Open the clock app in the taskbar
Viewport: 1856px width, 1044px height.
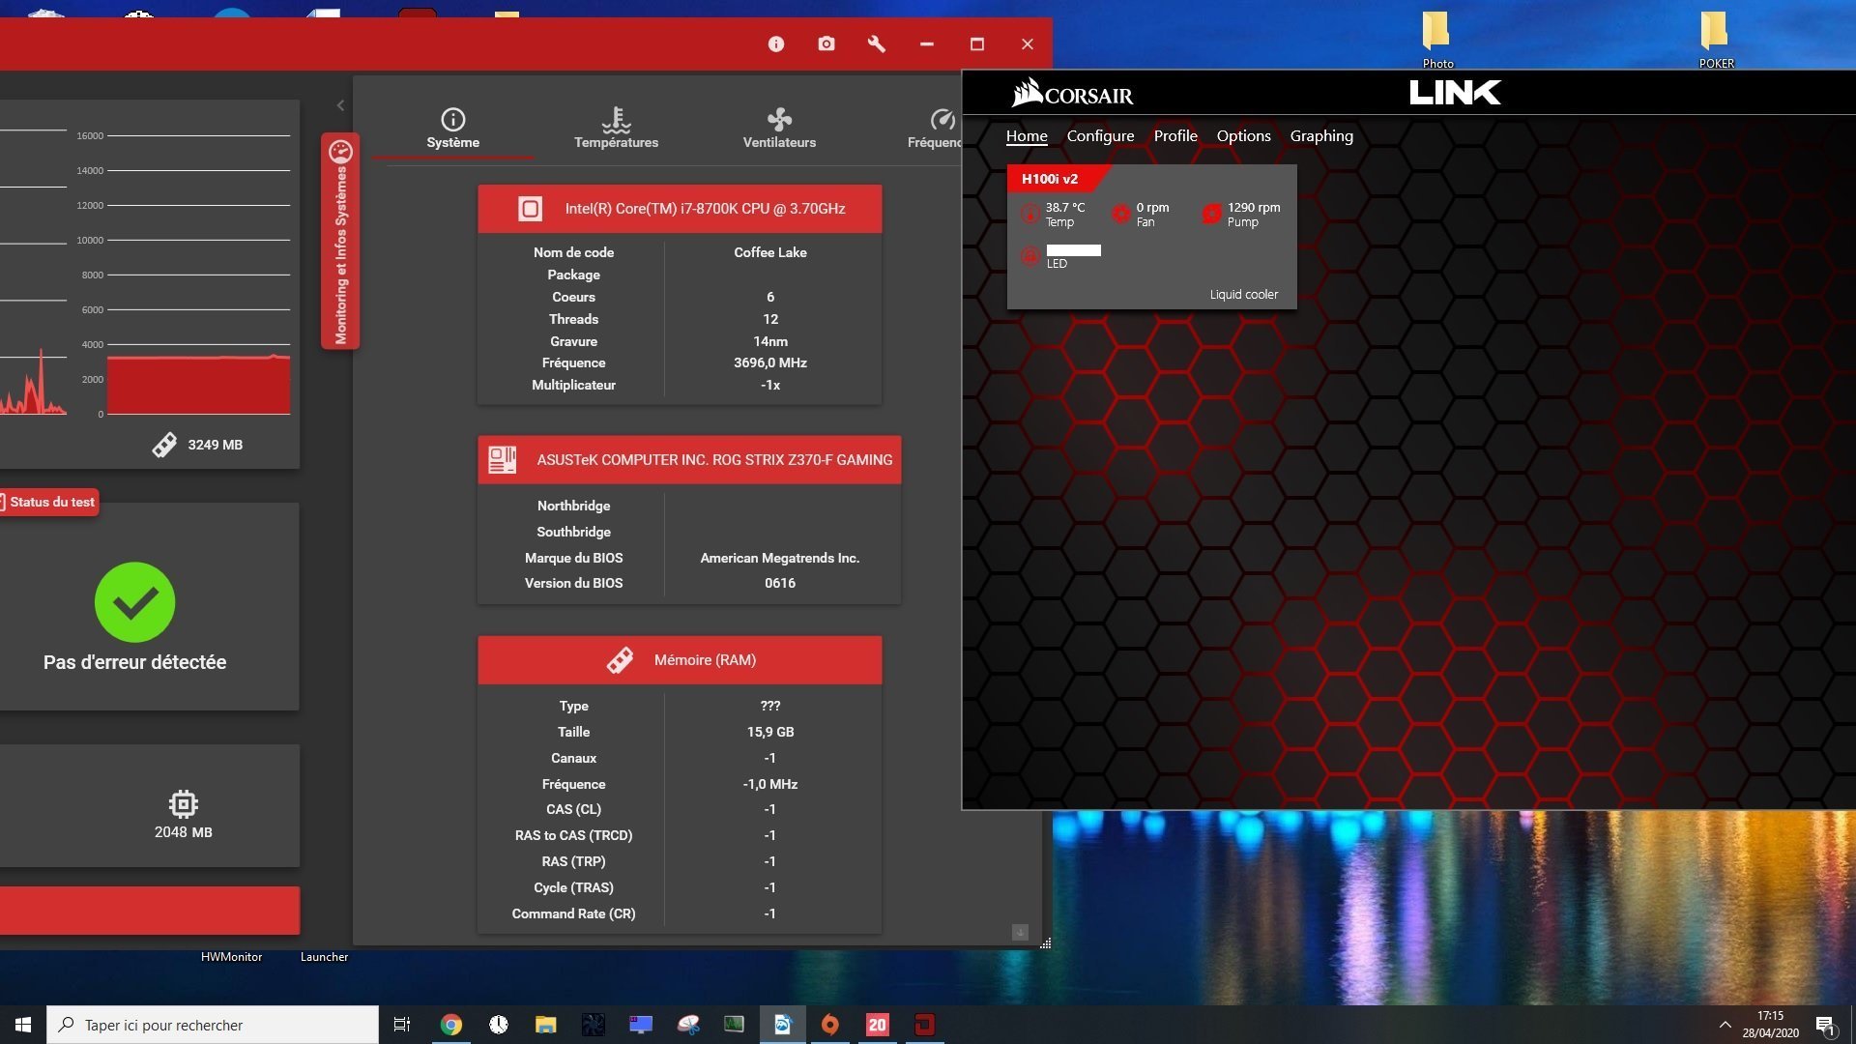(499, 1025)
